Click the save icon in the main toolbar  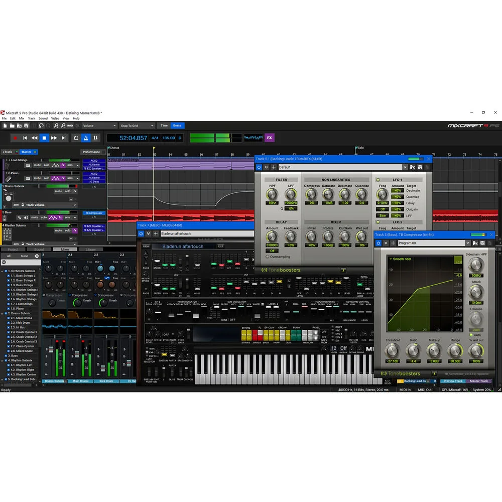coord(26,125)
